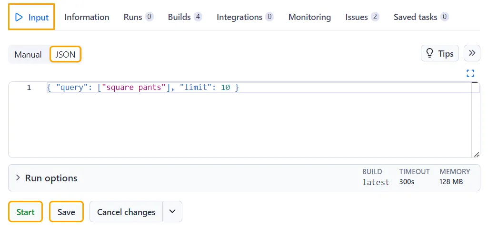Viewport: 488px width, 227px height.
Task: Switch input mode to Manual
Action: pos(28,54)
